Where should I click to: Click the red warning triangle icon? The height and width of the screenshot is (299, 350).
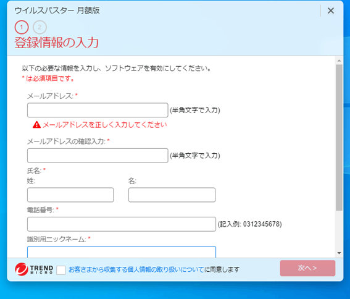pos(36,125)
